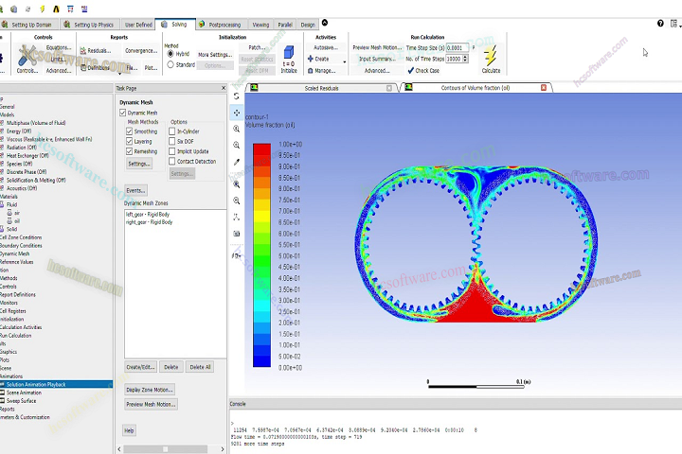Image resolution: width=682 pixels, height=454 pixels.
Task: Click the Time Step Size input field
Action: coord(458,48)
